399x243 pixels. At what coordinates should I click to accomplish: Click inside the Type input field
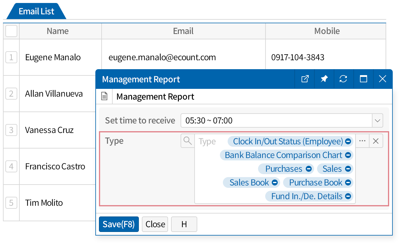click(208, 141)
